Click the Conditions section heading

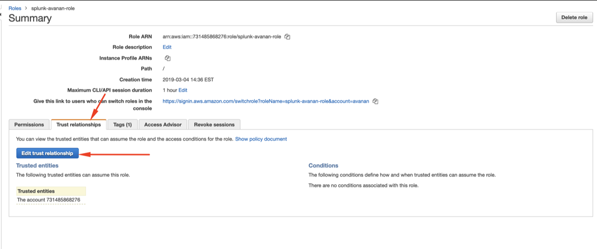point(323,166)
